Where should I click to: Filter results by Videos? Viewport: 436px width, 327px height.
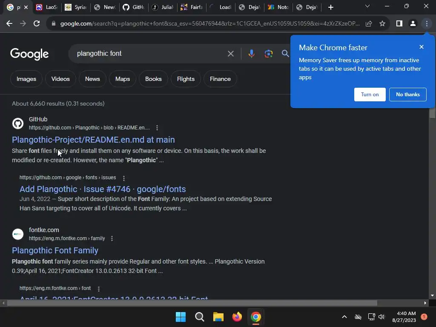60,79
